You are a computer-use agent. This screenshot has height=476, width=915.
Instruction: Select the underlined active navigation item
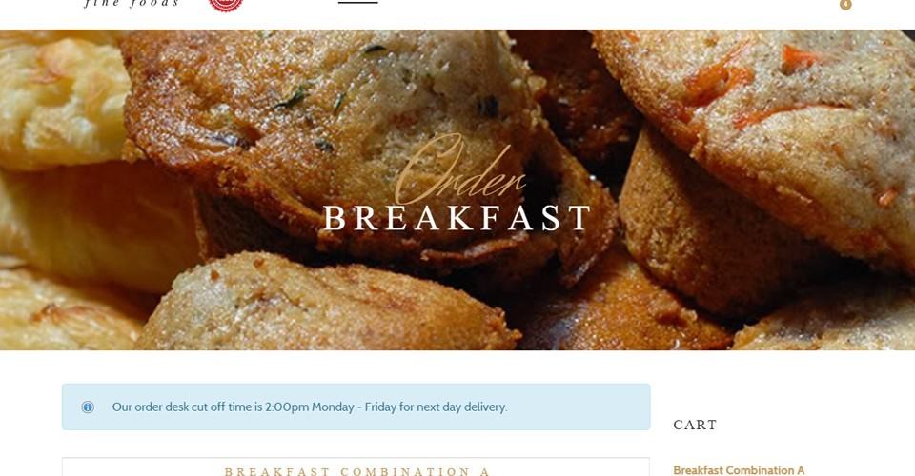click(357, 2)
